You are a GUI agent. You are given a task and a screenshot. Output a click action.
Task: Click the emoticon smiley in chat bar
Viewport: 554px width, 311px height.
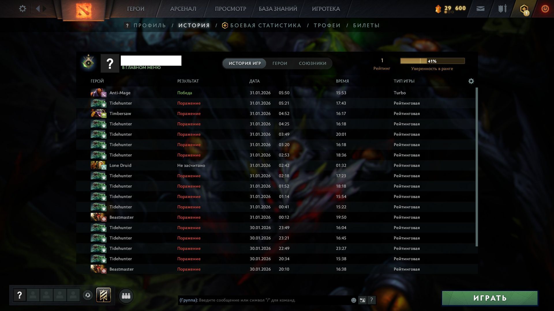[353, 300]
